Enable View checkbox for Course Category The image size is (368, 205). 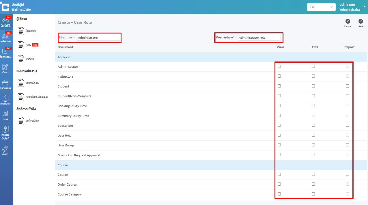[x=279, y=194]
